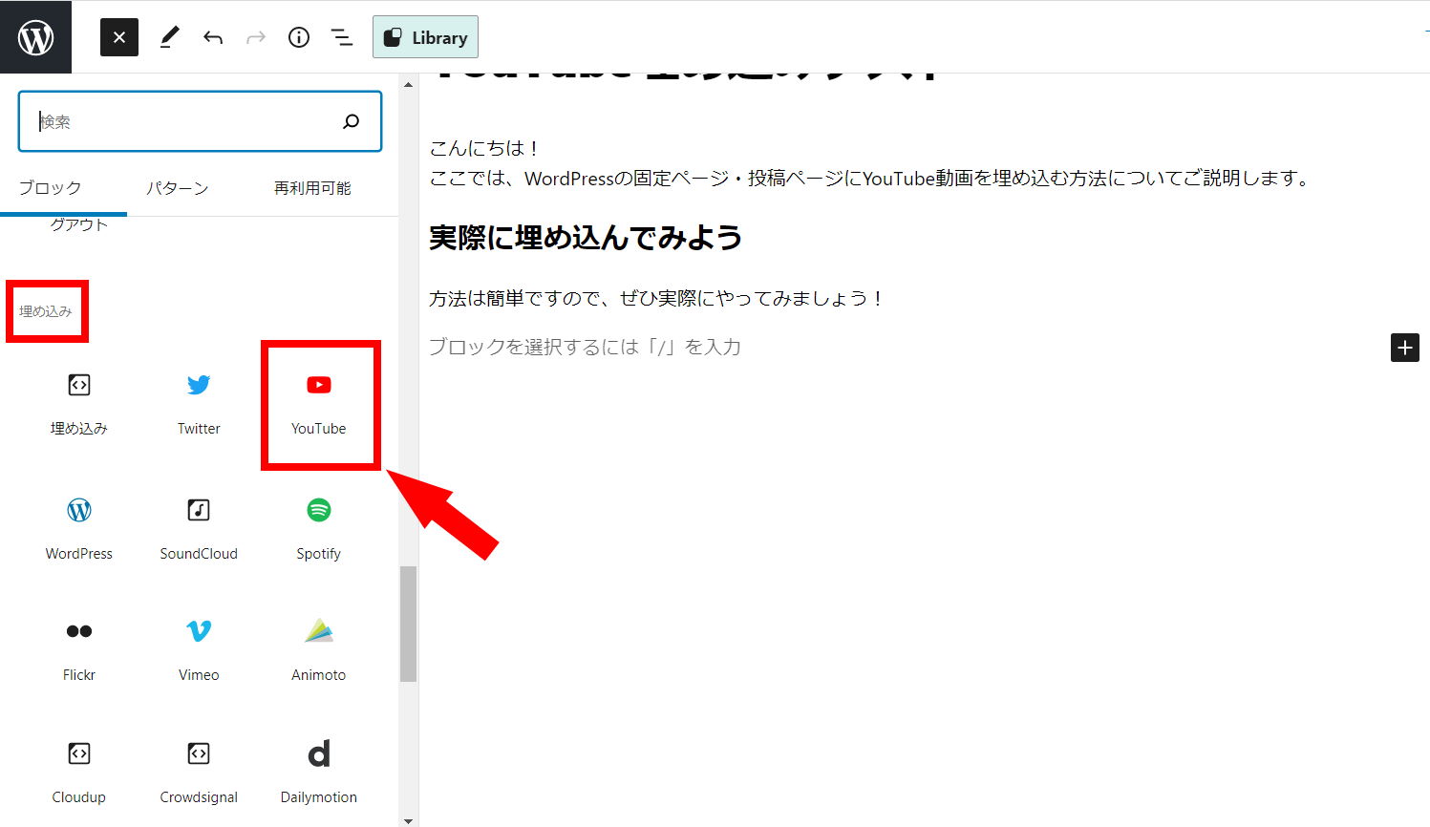Switch to the 再利用可能 tab
Screen dimensions: 1430x827
coord(312,188)
